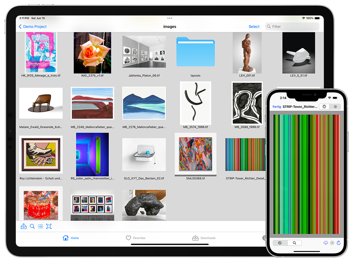Open the Downloads tab
Image resolution: width=354 pixels, height=261 pixels.
204,238
